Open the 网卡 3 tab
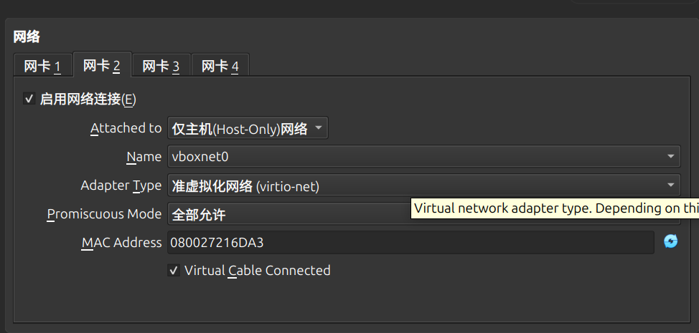 161,67
